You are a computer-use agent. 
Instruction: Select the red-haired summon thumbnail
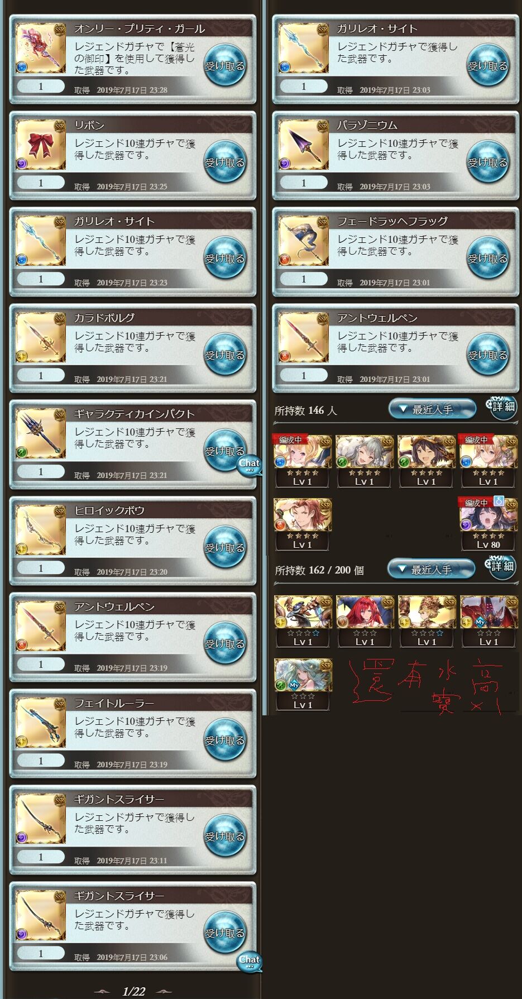pyautogui.click(x=365, y=622)
